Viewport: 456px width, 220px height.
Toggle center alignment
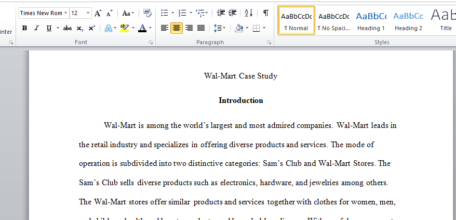[x=177, y=28]
